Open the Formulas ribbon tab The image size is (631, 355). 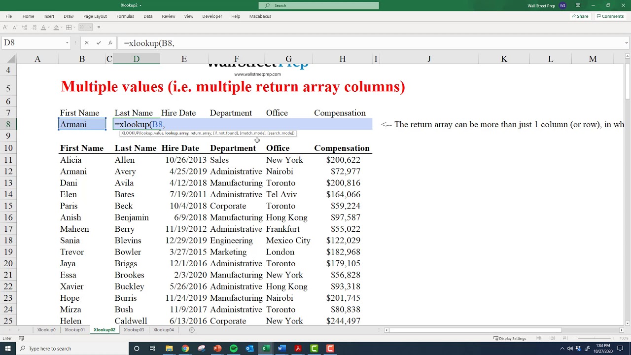(x=125, y=16)
